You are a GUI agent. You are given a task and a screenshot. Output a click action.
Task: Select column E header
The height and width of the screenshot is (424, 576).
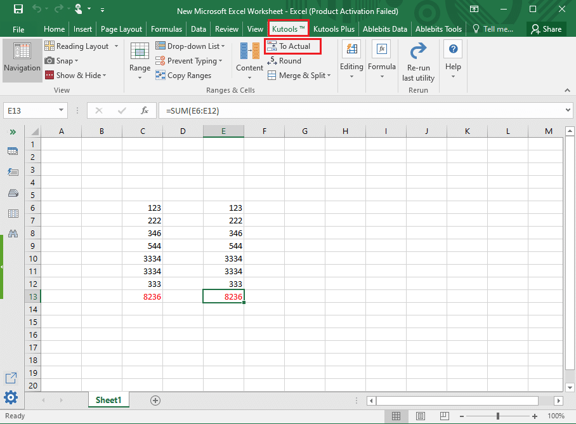coord(223,131)
